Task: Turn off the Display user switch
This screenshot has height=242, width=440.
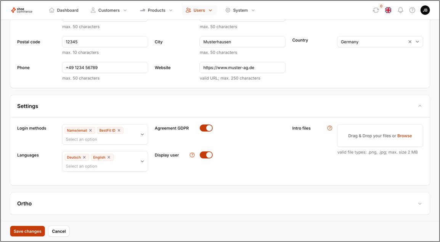Action: click(206, 155)
